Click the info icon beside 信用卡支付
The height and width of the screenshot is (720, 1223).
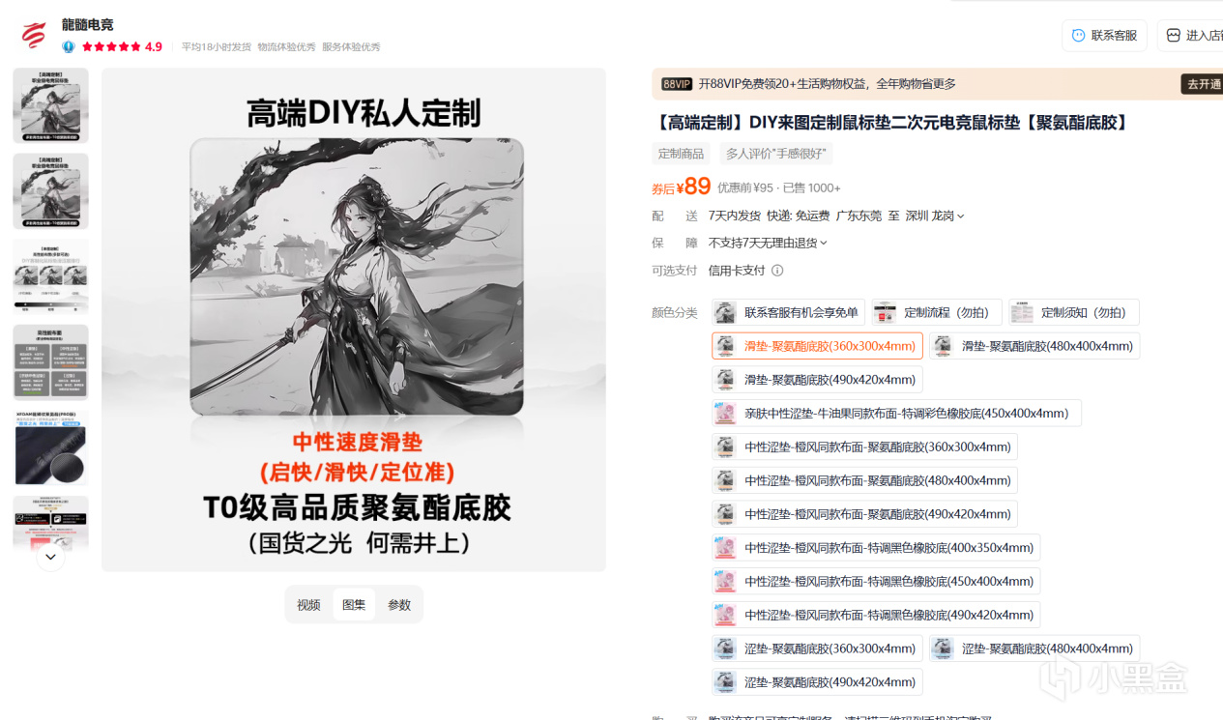coord(777,271)
